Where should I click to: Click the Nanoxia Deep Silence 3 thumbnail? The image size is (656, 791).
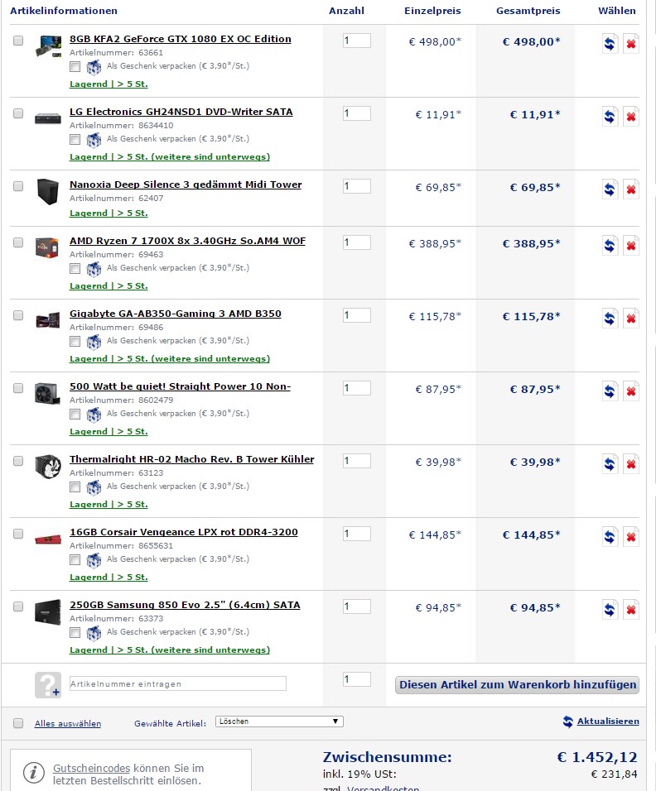[48, 190]
